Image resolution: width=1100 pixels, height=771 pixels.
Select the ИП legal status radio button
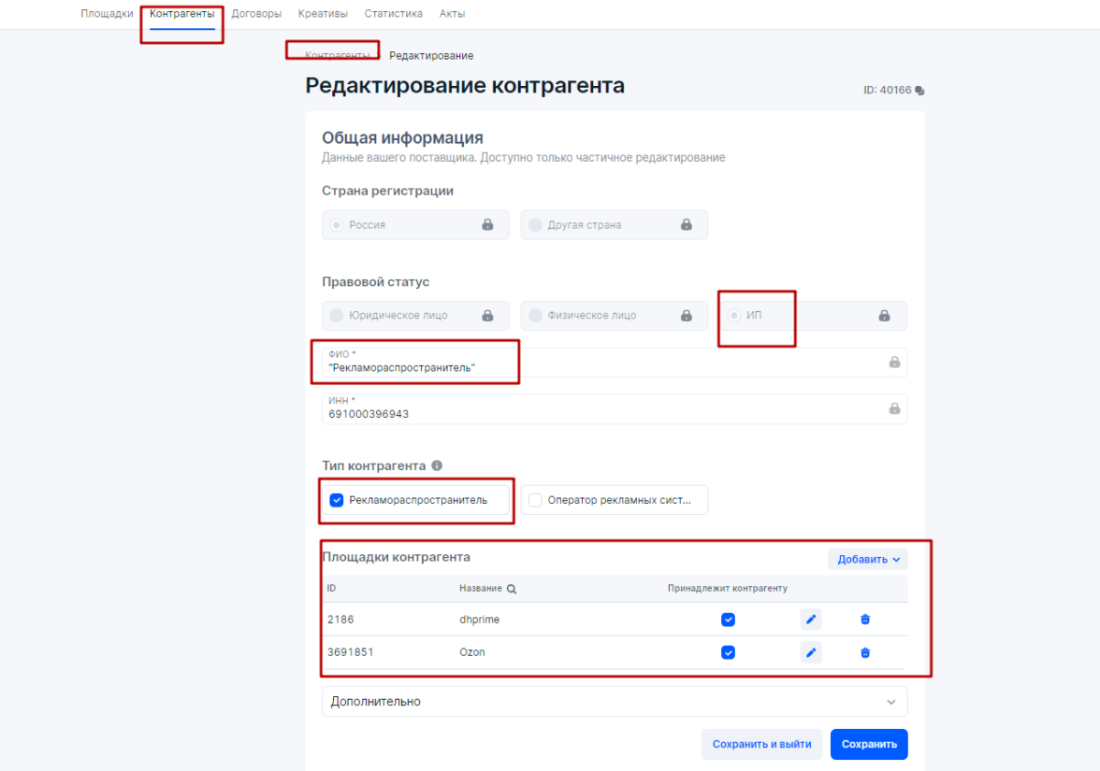[x=734, y=315]
